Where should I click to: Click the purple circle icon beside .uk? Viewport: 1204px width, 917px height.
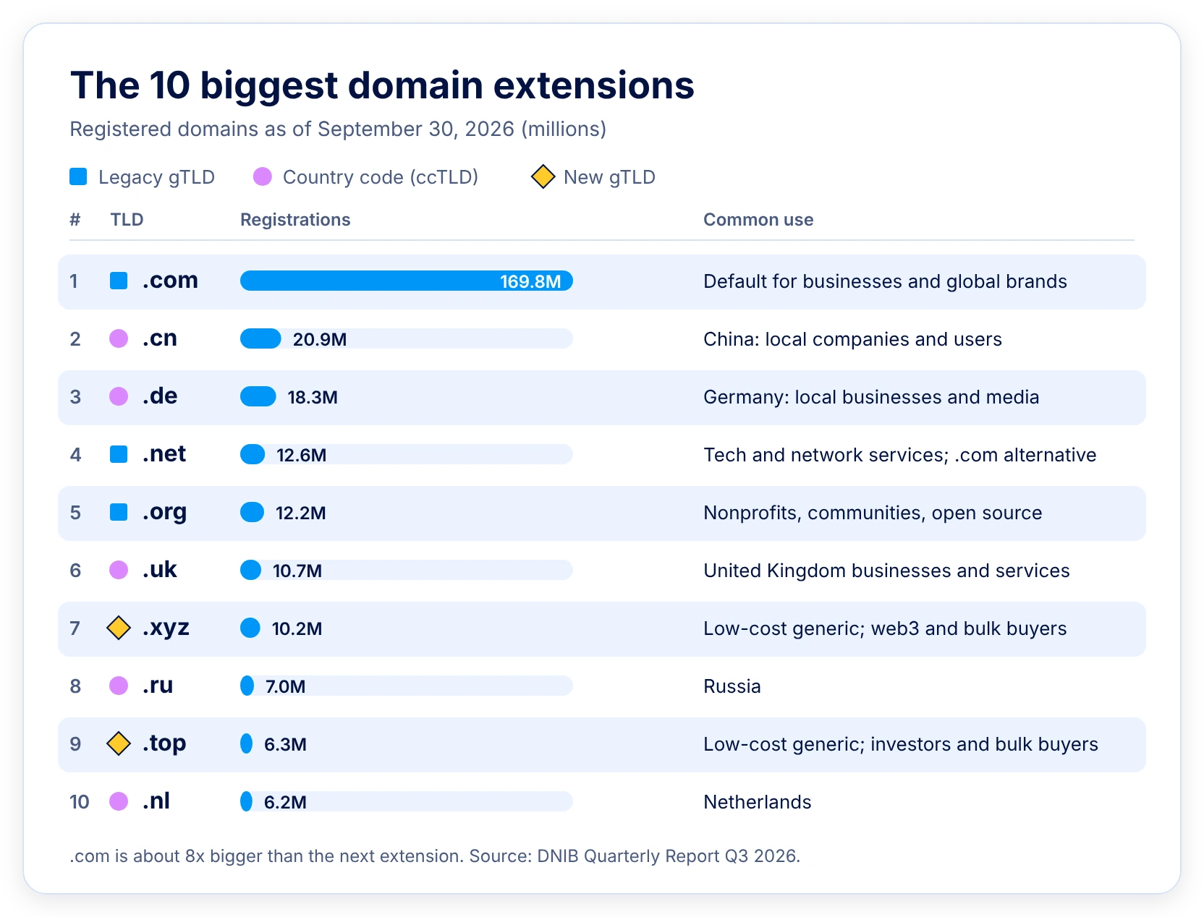coord(119,570)
